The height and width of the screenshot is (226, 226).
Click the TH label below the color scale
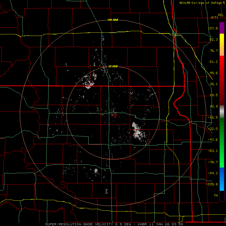[x=216, y=196]
